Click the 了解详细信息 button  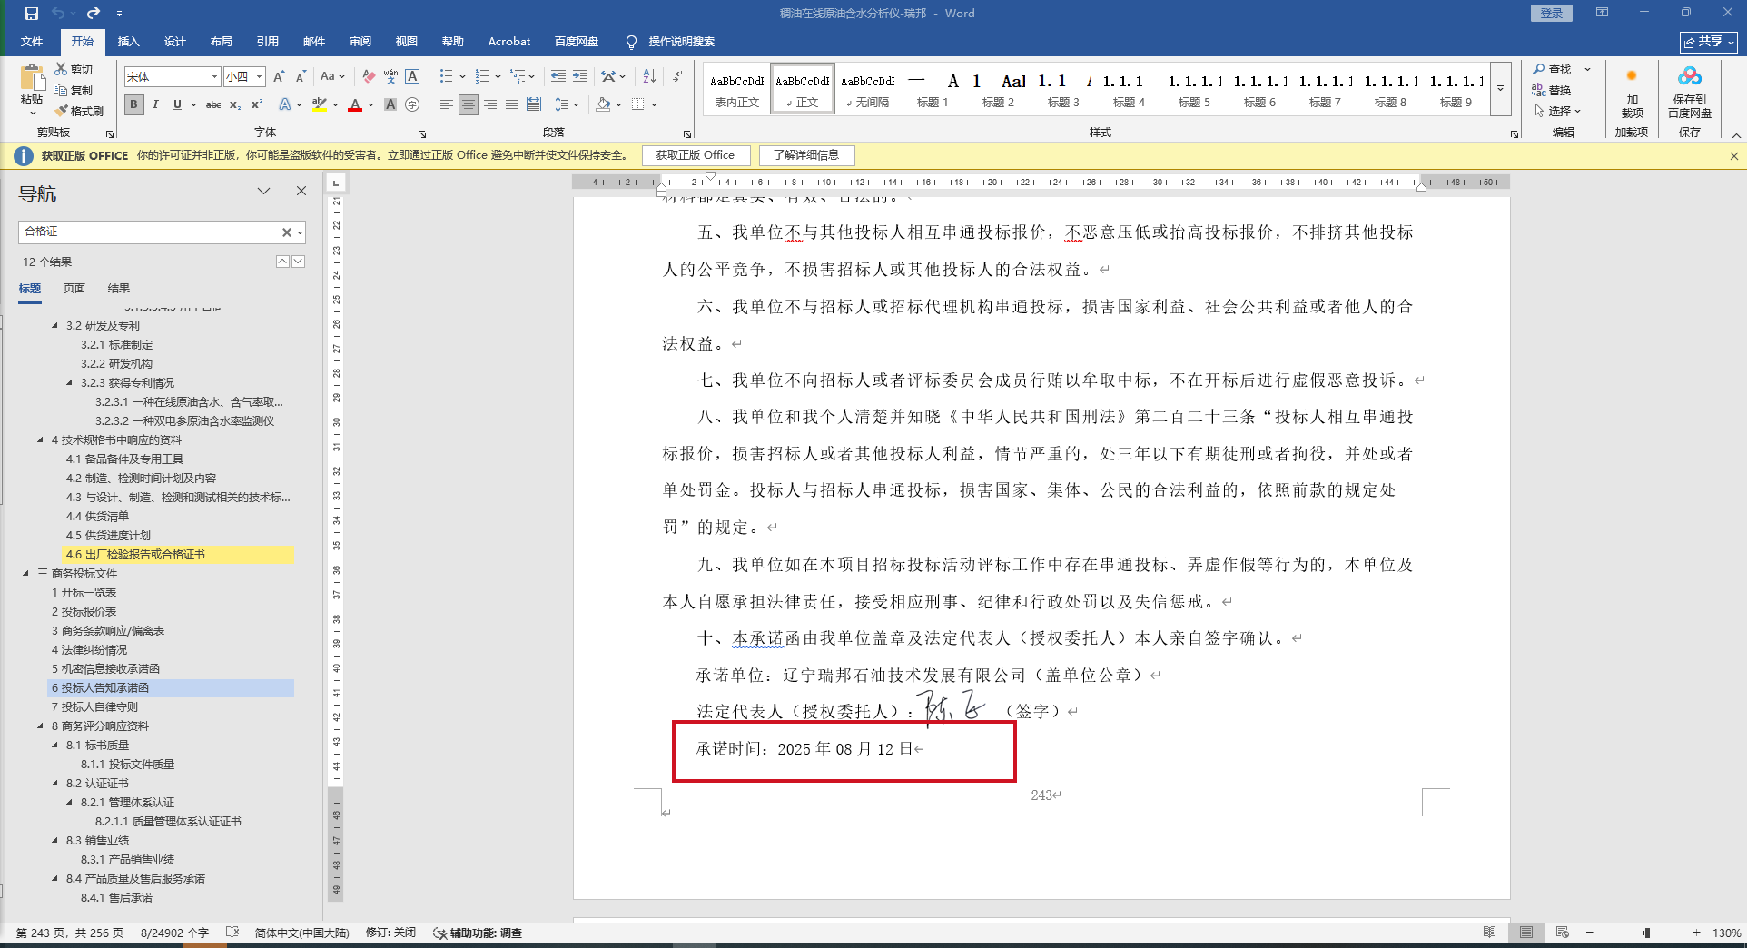click(x=806, y=155)
